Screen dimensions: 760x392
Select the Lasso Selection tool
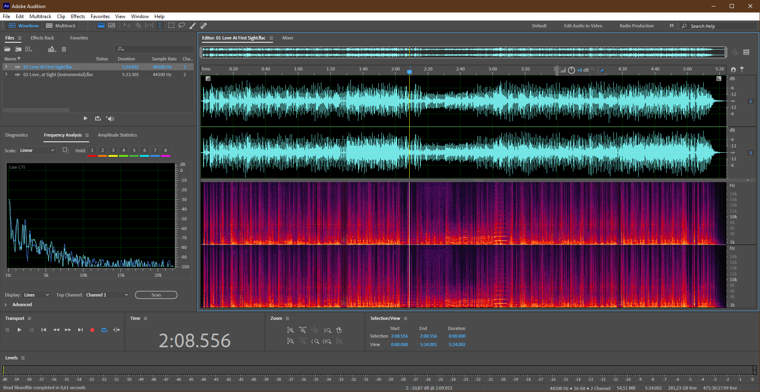pyautogui.click(x=182, y=25)
